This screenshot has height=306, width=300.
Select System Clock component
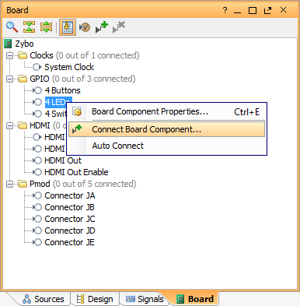[x=69, y=67]
